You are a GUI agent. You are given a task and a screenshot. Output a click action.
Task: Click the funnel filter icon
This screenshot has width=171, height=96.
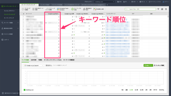click(158, 9)
